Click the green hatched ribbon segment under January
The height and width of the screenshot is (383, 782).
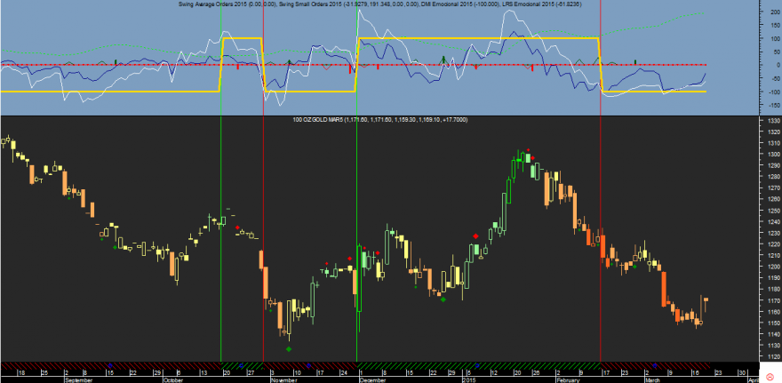479,365
